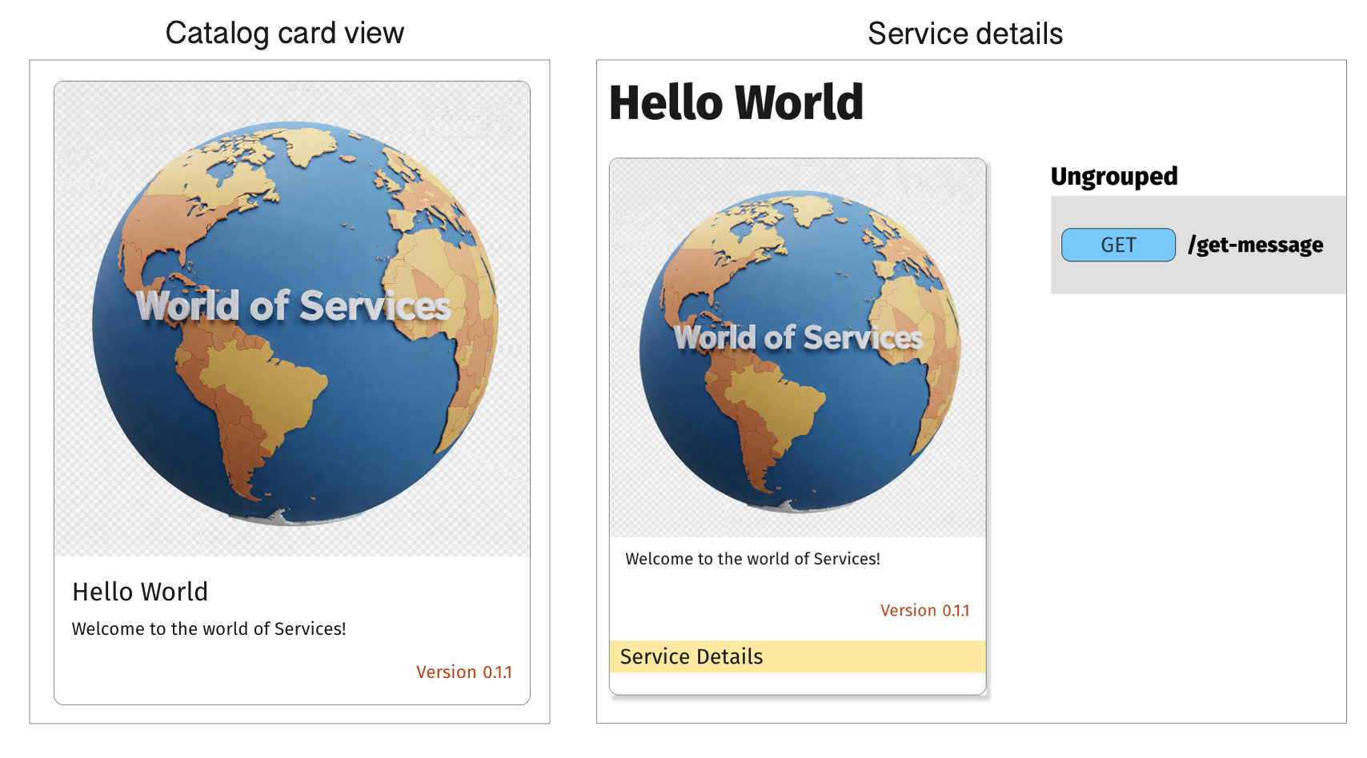Image resolution: width=1367 pixels, height=758 pixels.
Task: Switch to the Service details view
Action: [965, 33]
